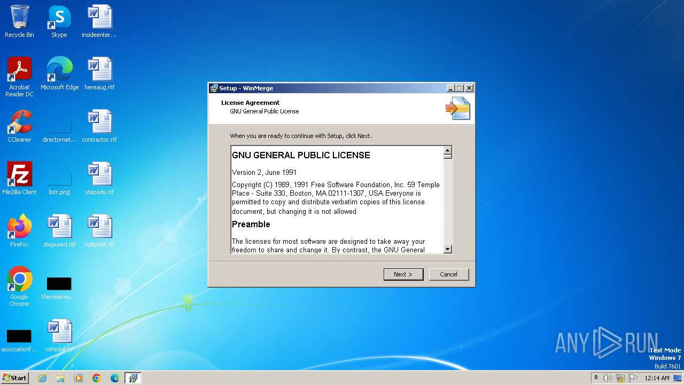Select the Microsoft Edge desktop shortcut
The width and height of the screenshot is (684, 385).
pos(59,74)
